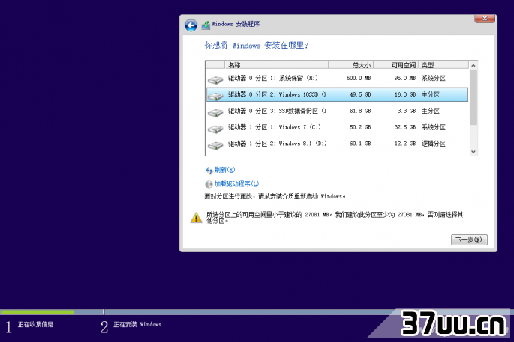Click the yellow warning triangle icon

pyautogui.click(x=196, y=218)
